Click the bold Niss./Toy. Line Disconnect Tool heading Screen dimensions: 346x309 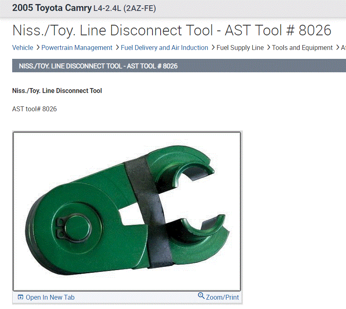(x=57, y=91)
